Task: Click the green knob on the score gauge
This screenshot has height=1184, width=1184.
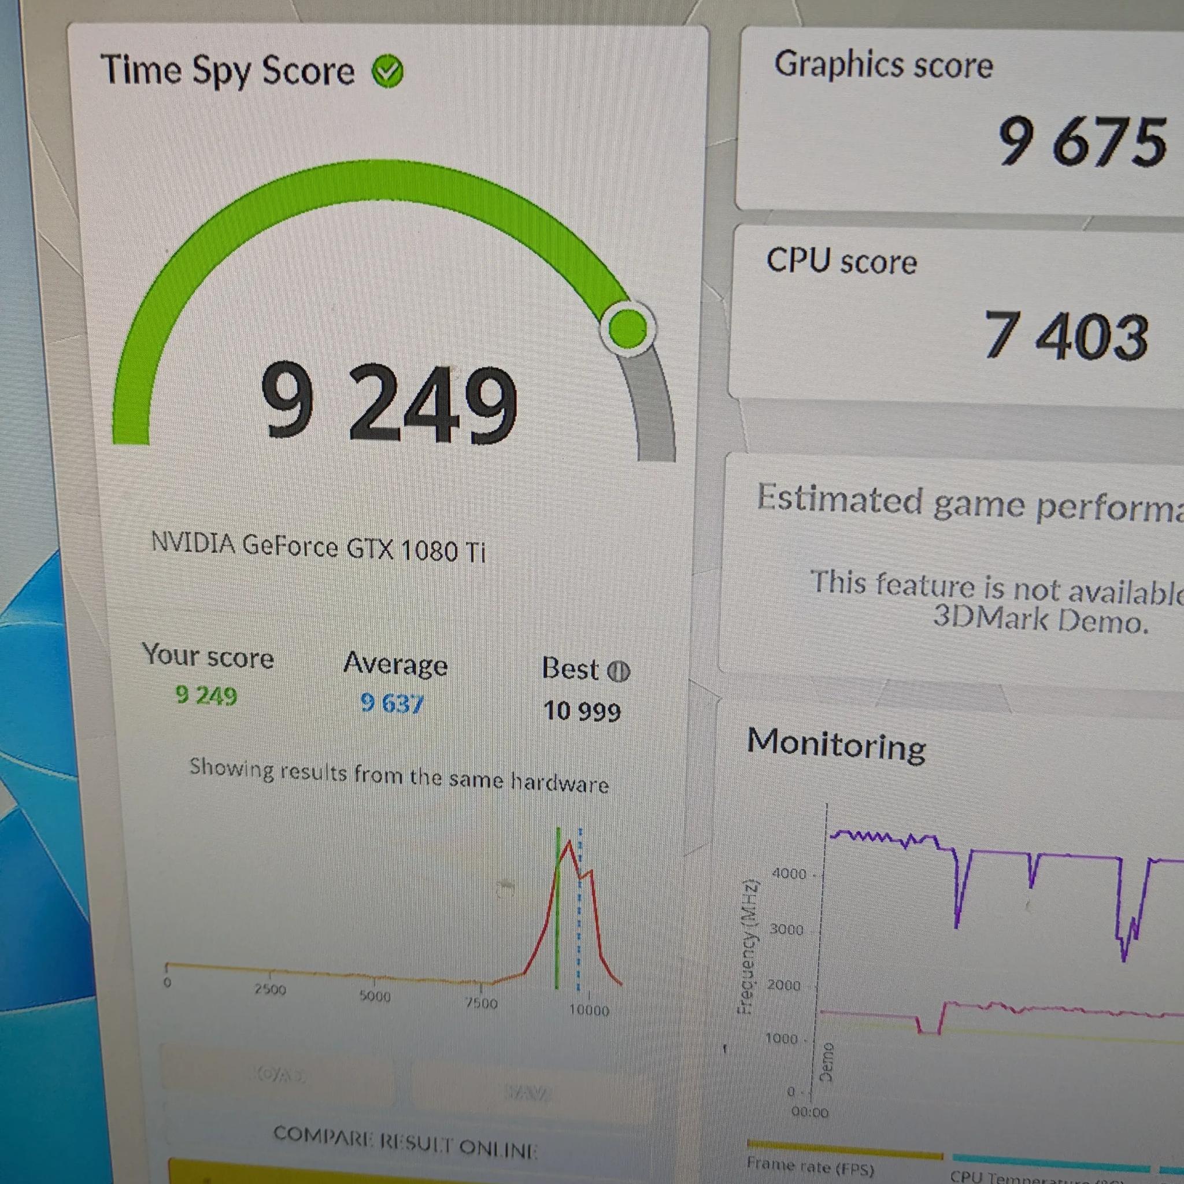Action: tap(627, 328)
